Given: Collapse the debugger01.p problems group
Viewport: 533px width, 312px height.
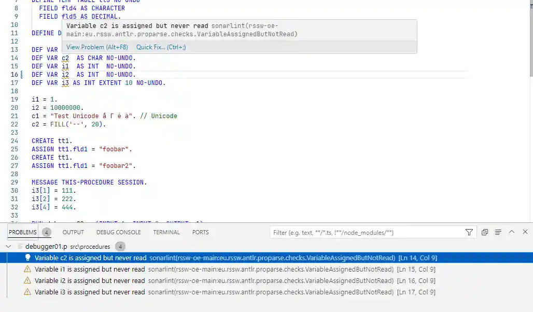Looking at the screenshot, I should point(8,247).
